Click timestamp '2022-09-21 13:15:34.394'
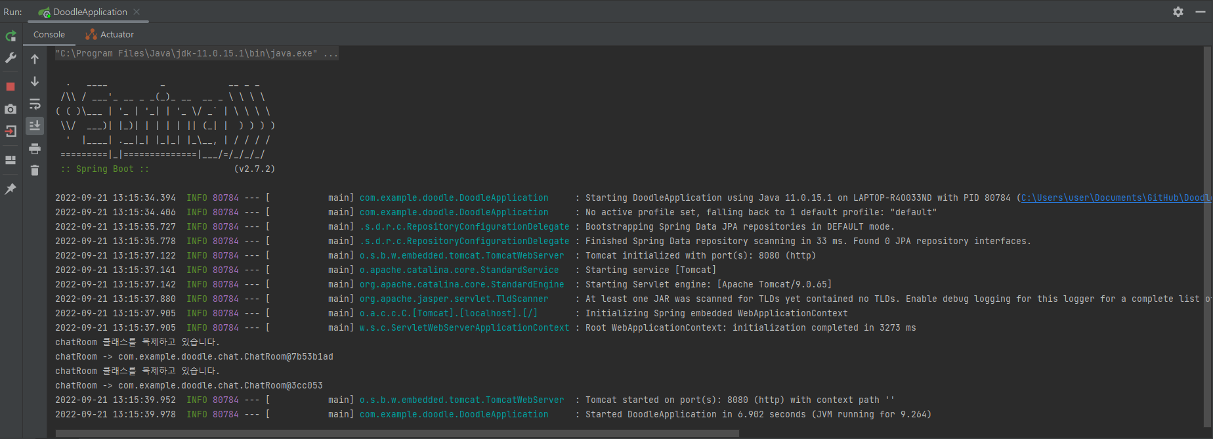This screenshot has height=439, width=1213. click(116, 198)
